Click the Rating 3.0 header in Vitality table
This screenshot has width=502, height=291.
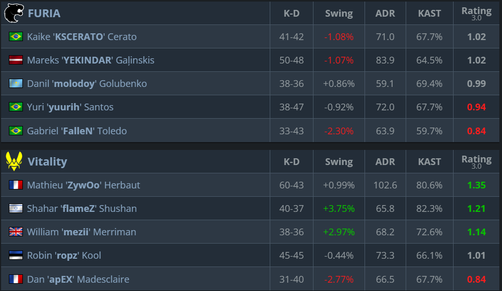pos(476,161)
